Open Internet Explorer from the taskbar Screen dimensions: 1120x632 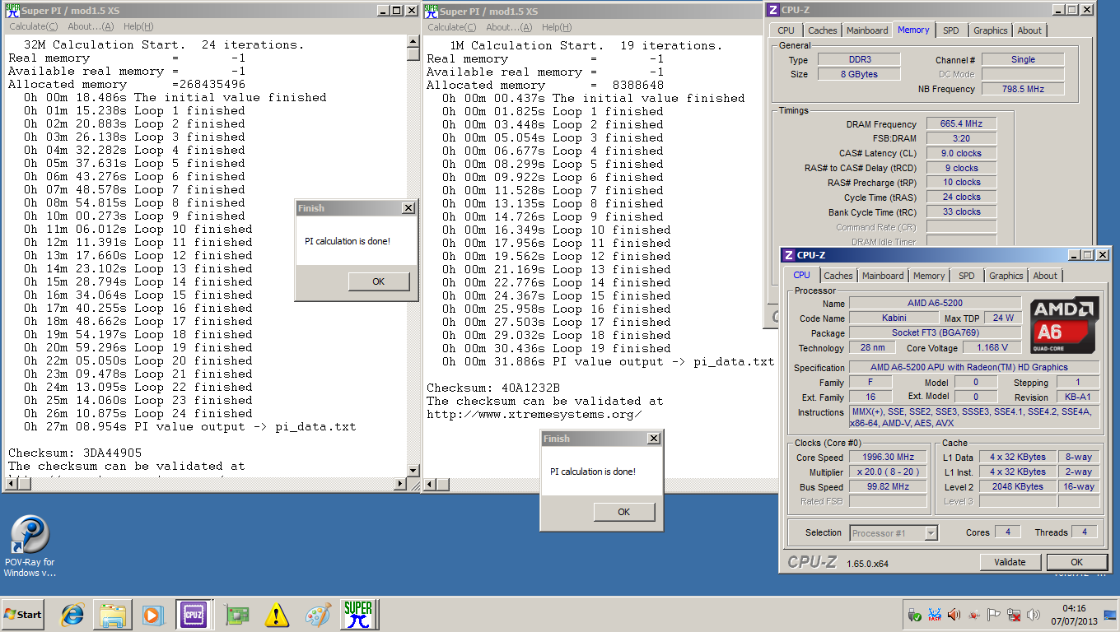click(x=72, y=614)
